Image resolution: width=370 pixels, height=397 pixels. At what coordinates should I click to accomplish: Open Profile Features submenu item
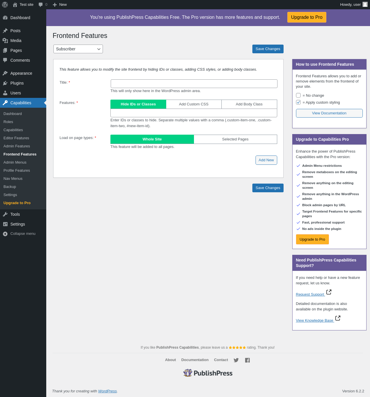[17, 171]
